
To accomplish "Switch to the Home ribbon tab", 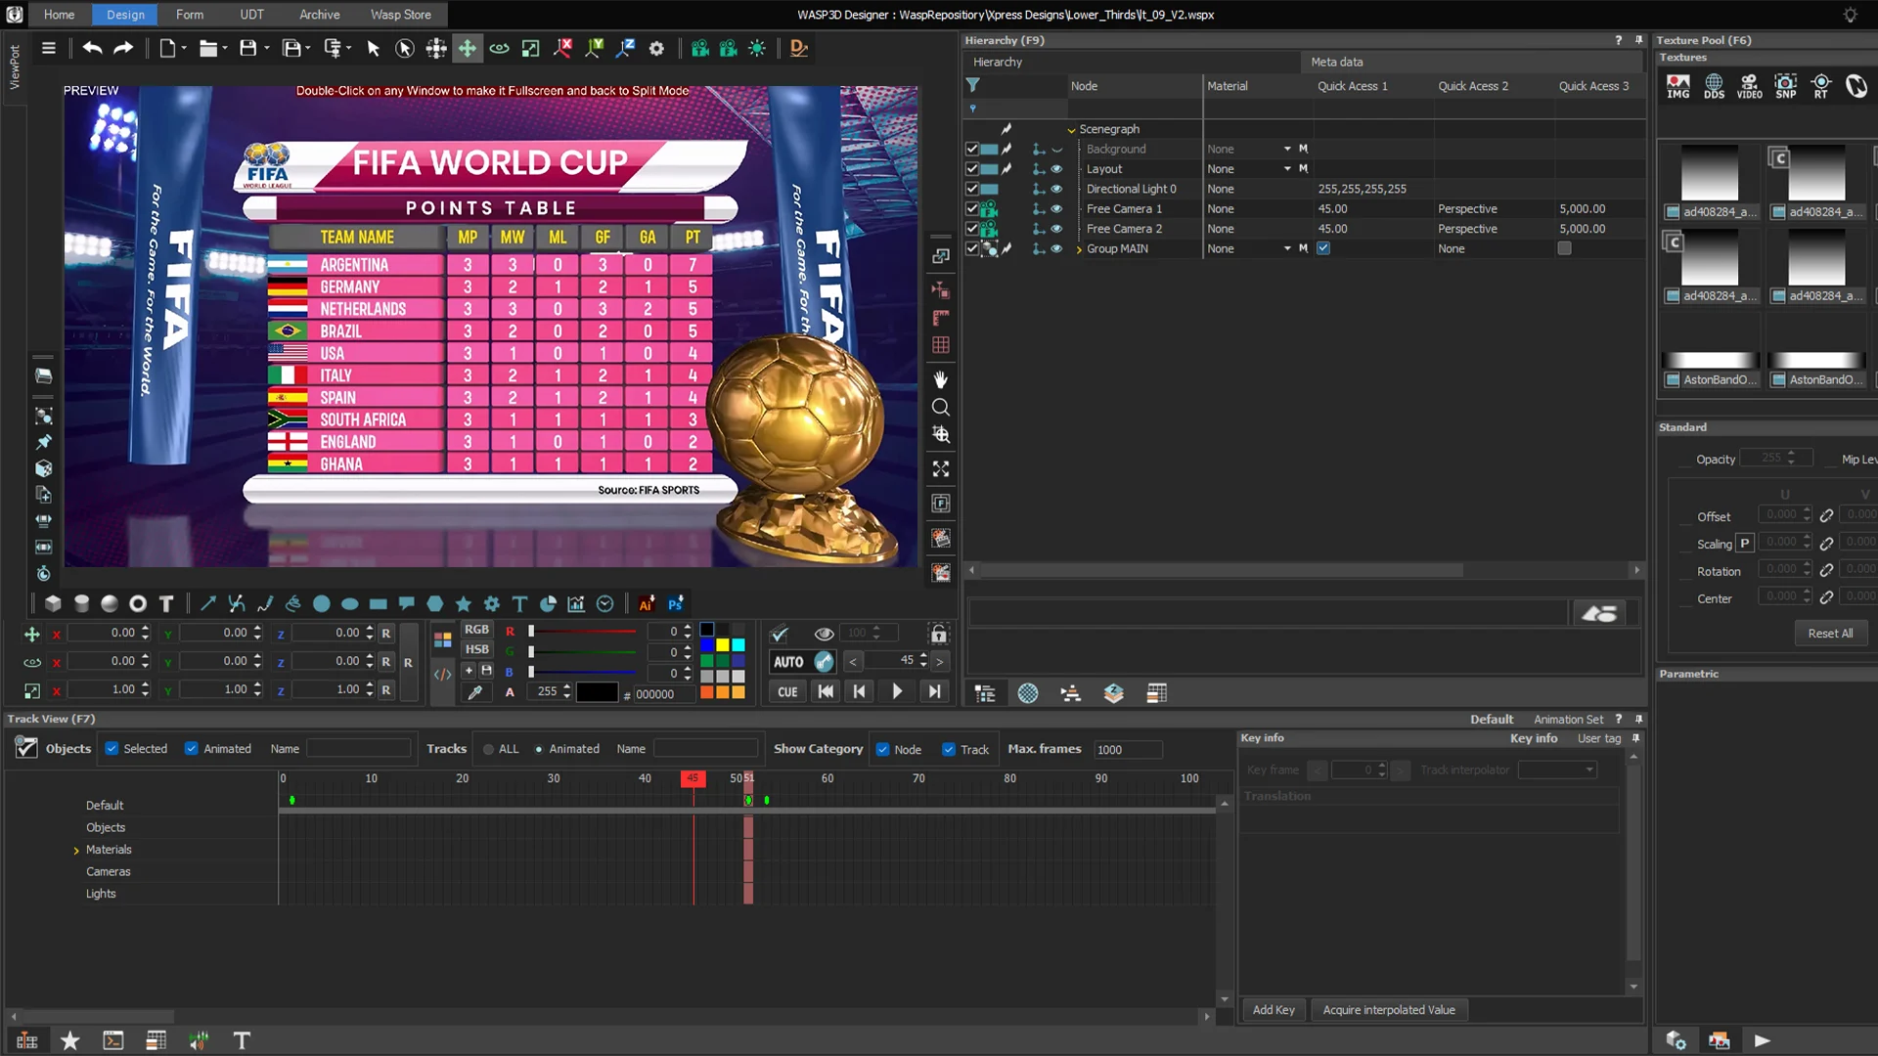I will click(x=59, y=15).
